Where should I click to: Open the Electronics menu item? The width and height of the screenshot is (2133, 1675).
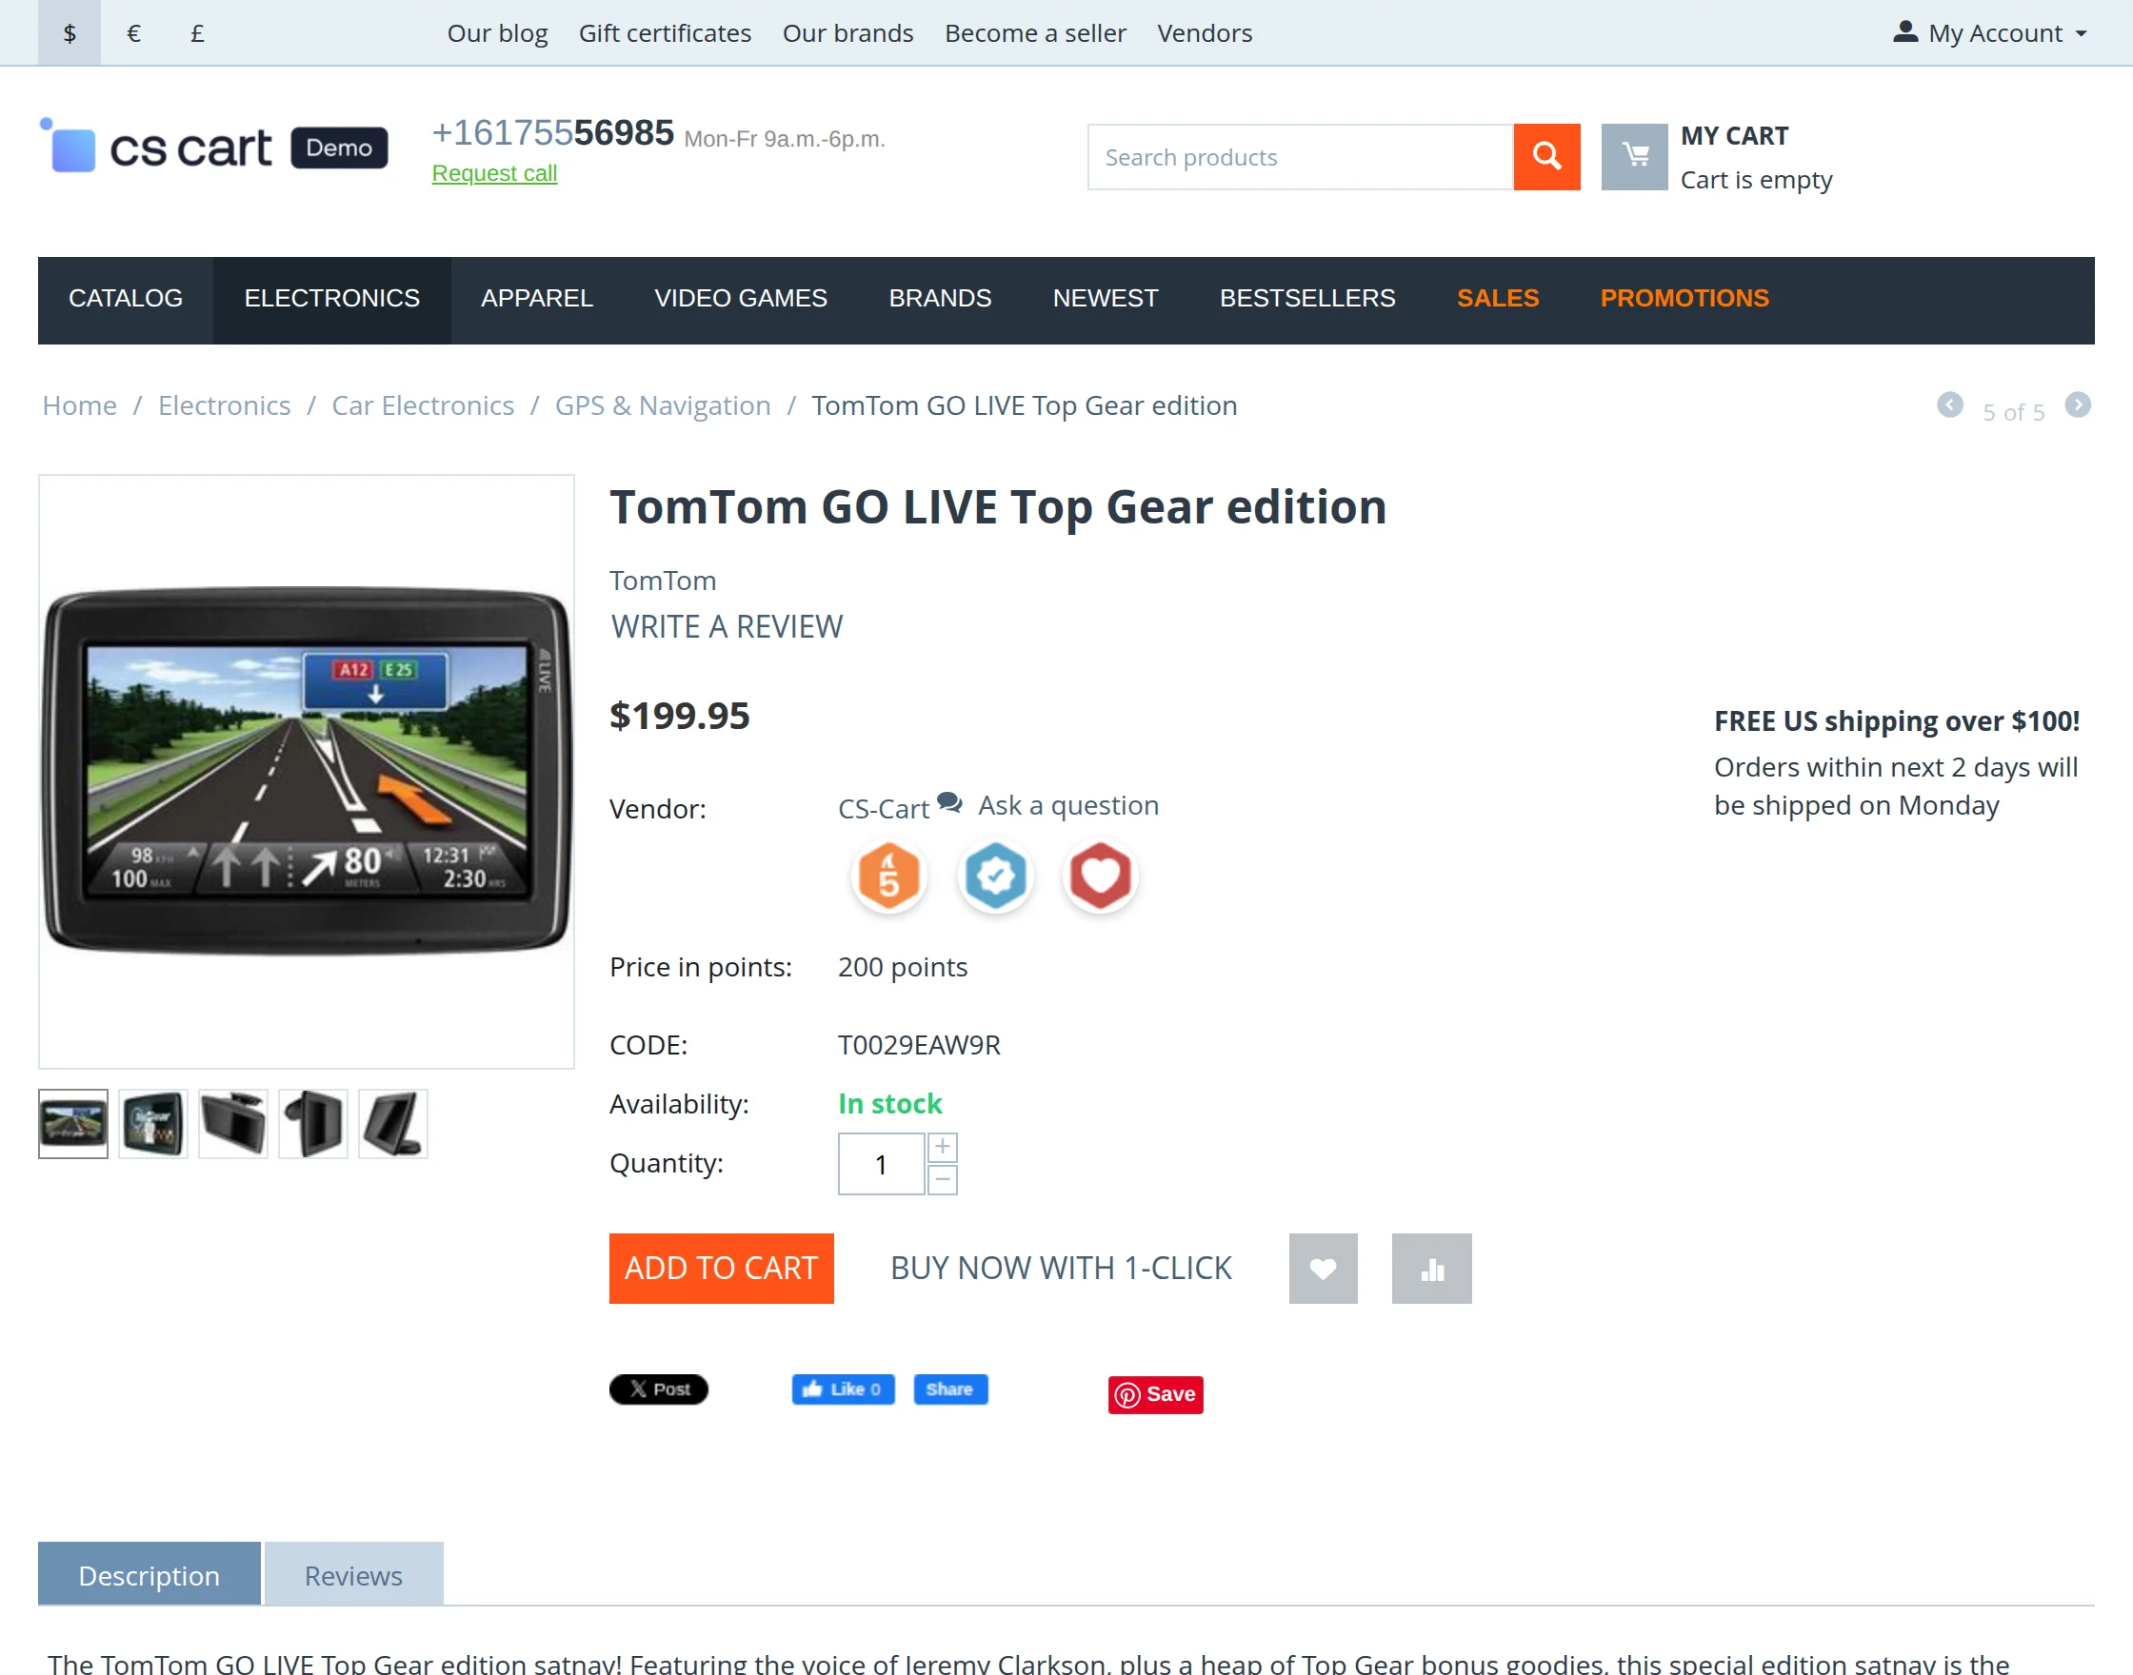coord(331,299)
